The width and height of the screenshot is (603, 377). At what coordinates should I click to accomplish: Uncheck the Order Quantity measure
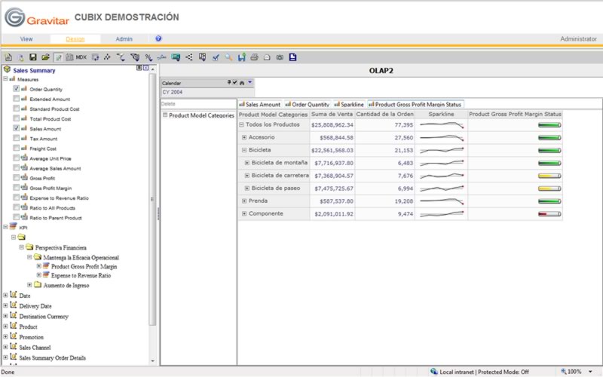pos(16,88)
